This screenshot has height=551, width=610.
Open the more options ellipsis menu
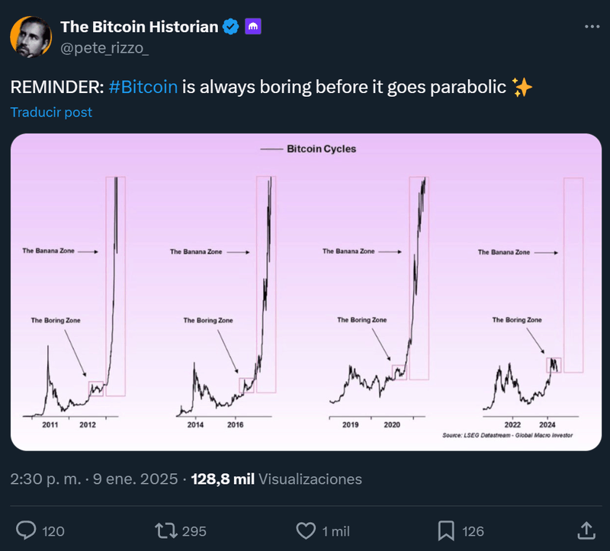[591, 27]
